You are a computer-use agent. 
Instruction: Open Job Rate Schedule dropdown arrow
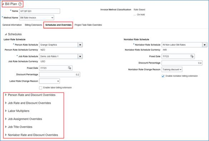80,56
